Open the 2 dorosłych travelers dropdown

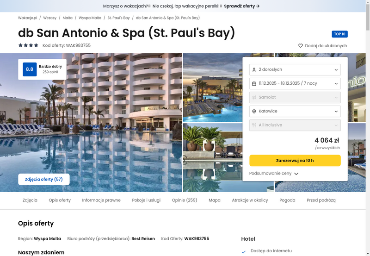click(295, 69)
